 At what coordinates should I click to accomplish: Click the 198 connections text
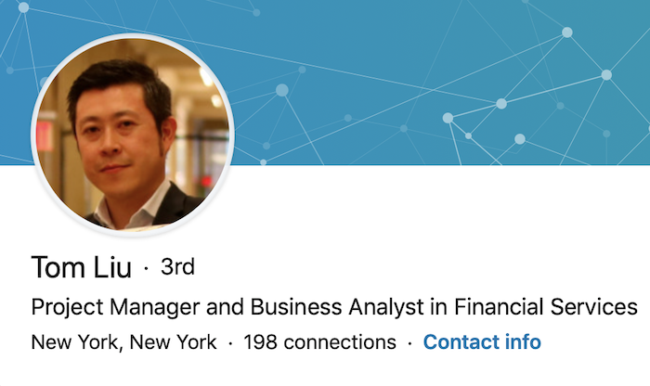pyautogui.click(x=319, y=342)
